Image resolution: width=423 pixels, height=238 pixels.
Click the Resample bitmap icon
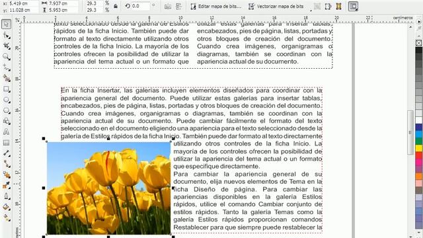pos(317,6)
